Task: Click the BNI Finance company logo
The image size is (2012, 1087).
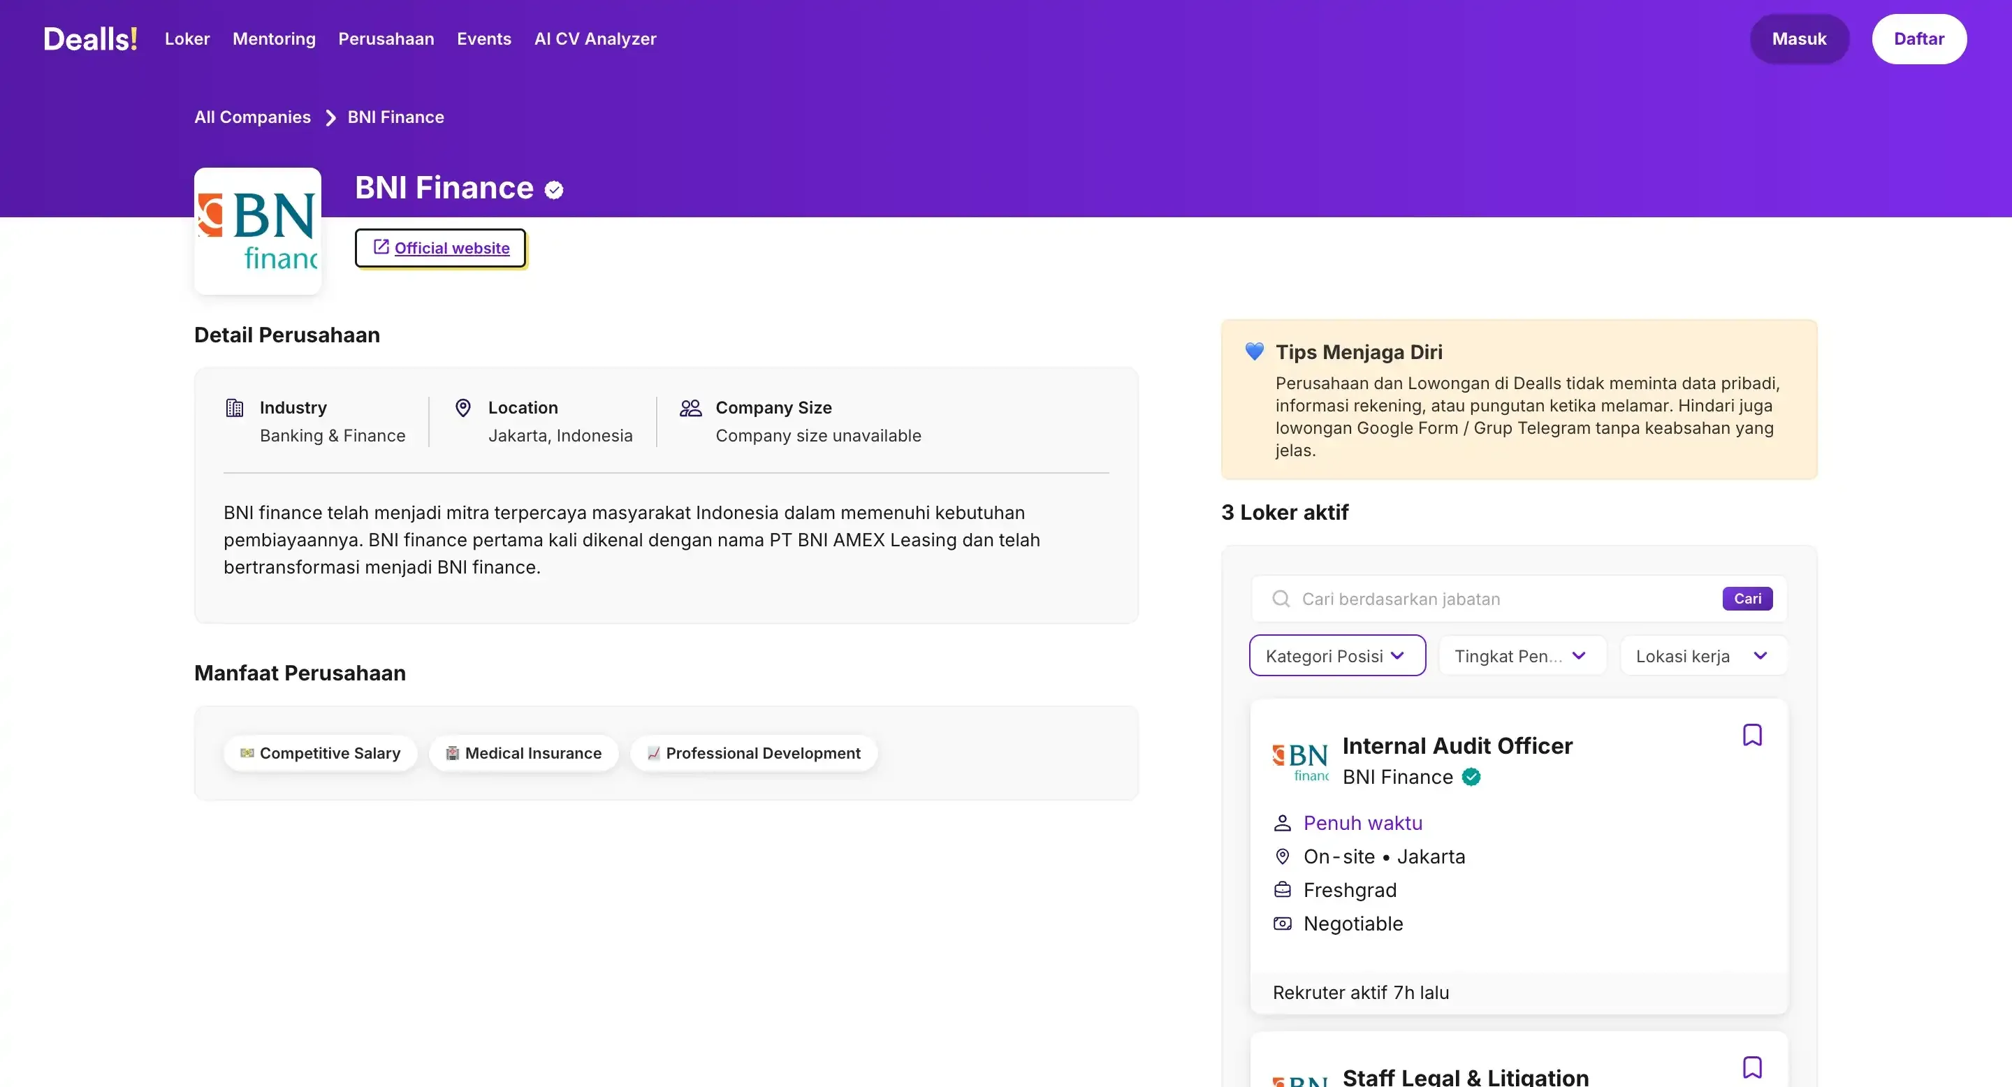Action: 258,231
